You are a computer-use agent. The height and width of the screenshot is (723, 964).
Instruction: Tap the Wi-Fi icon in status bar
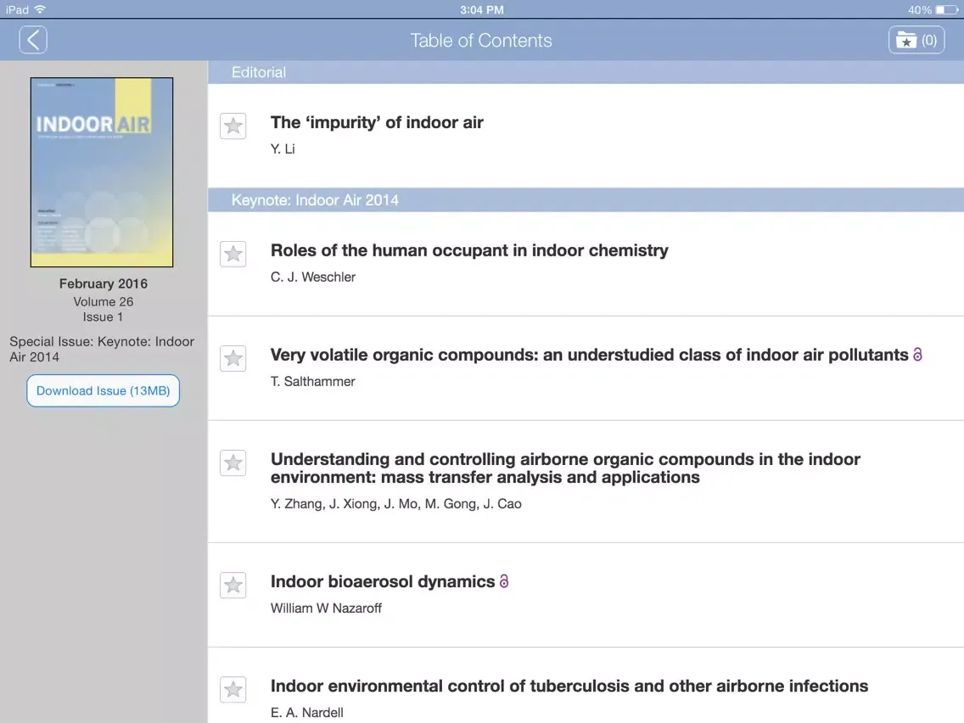[x=40, y=9]
